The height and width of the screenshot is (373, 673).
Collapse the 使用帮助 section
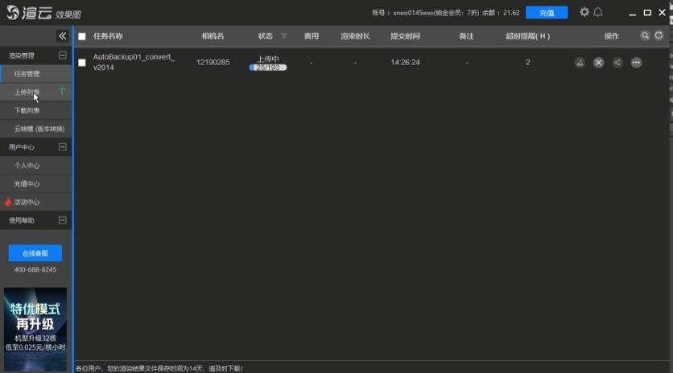click(x=62, y=220)
